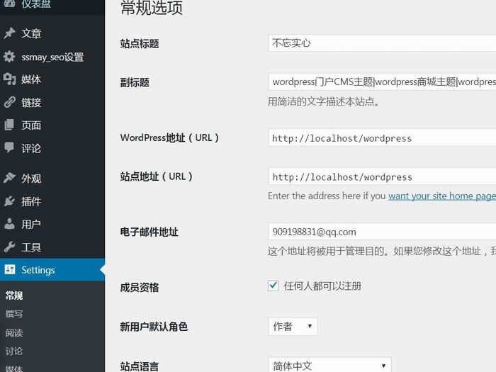The height and width of the screenshot is (372, 496).
Task: Select the pages icon beside 页面
Action: point(9,125)
